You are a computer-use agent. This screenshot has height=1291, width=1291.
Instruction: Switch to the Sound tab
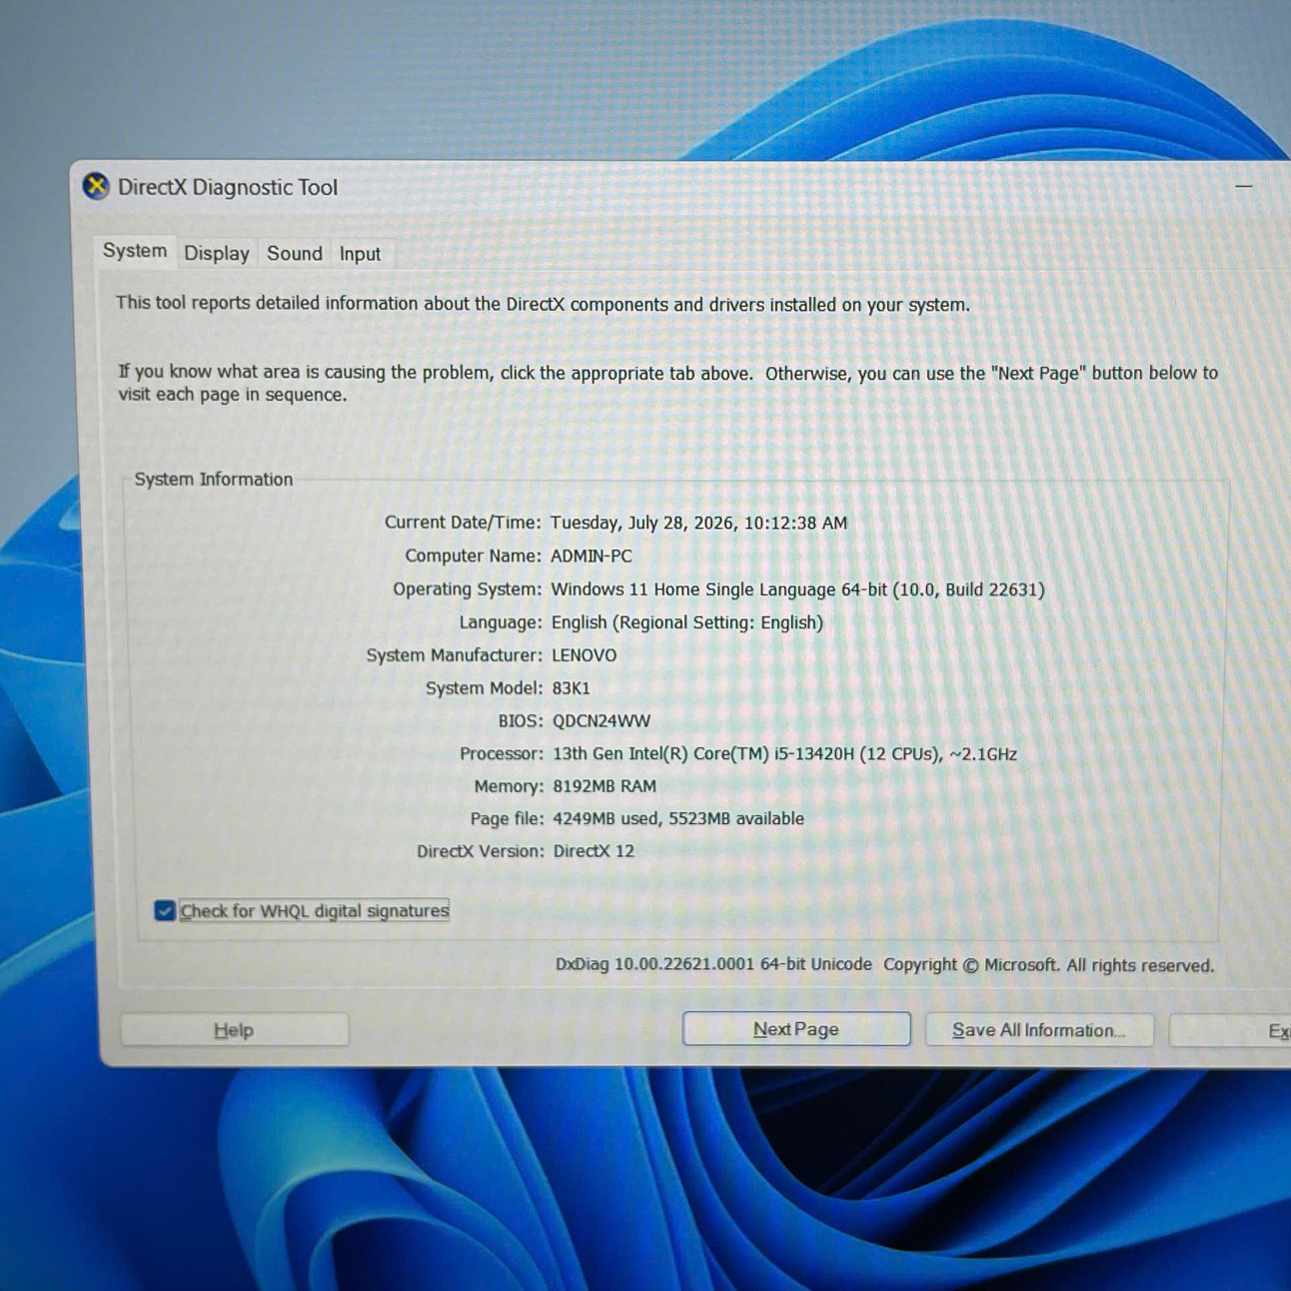pyautogui.click(x=294, y=253)
